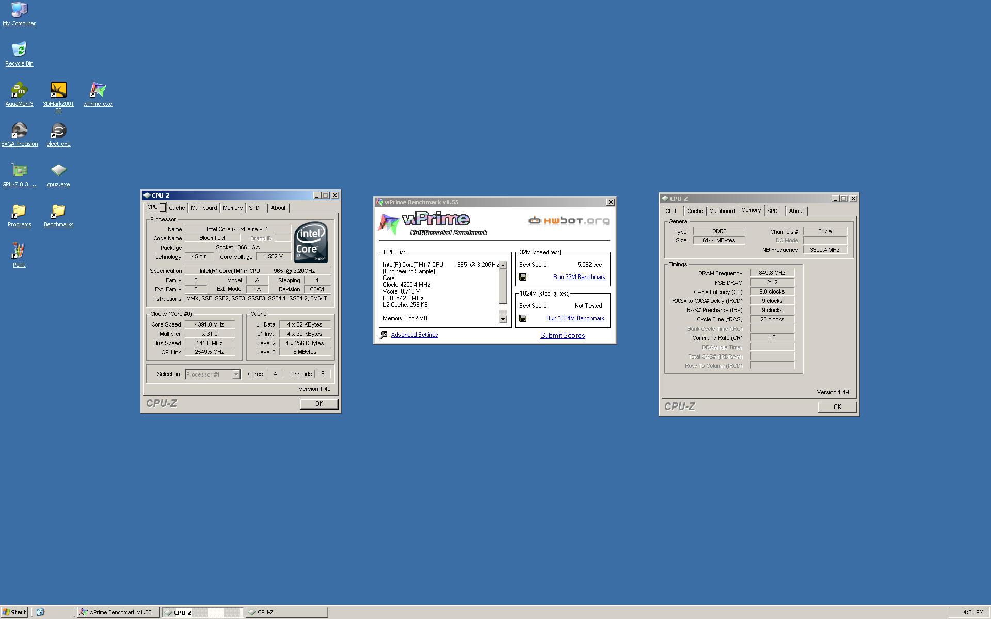Click the Windows Start button

coord(14,612)
